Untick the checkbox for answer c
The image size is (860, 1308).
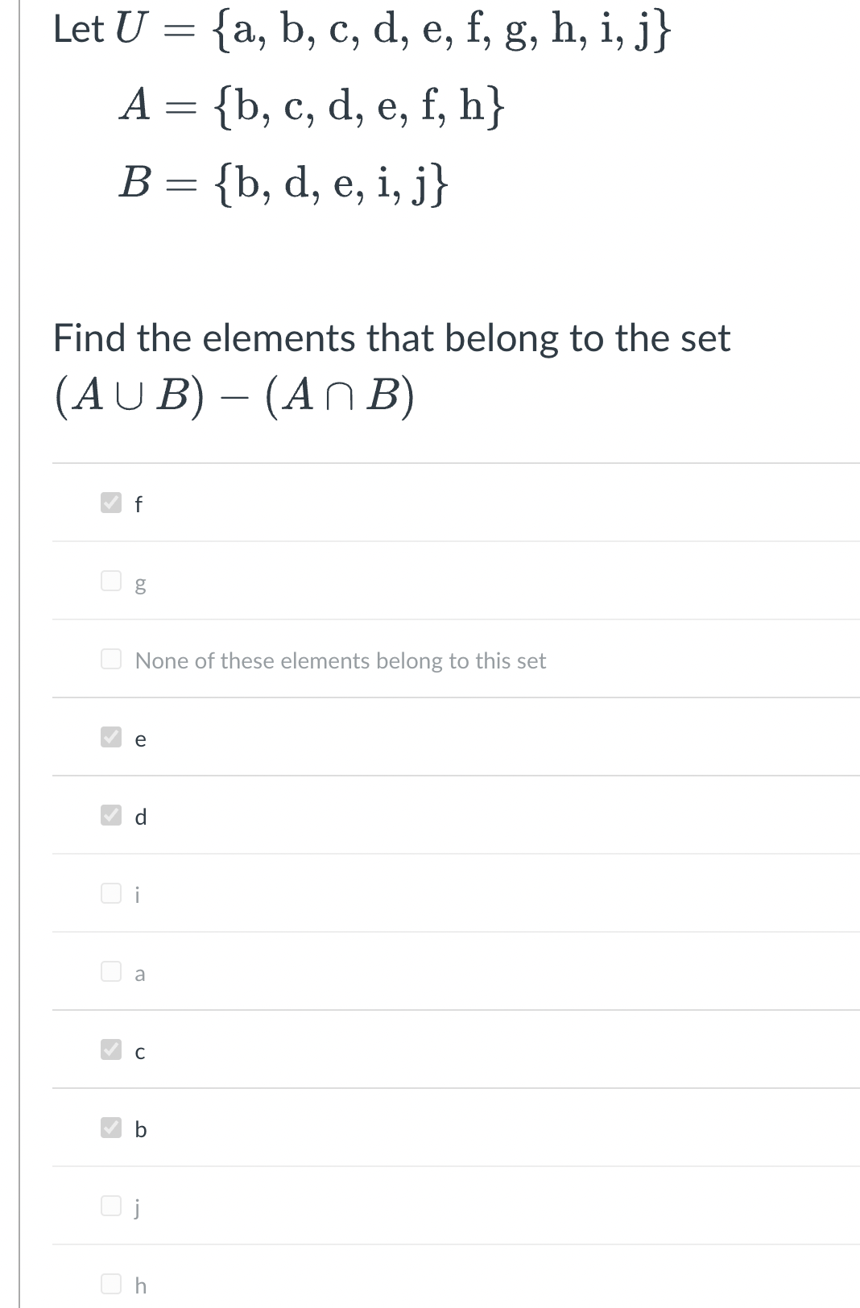(111, 1049)
